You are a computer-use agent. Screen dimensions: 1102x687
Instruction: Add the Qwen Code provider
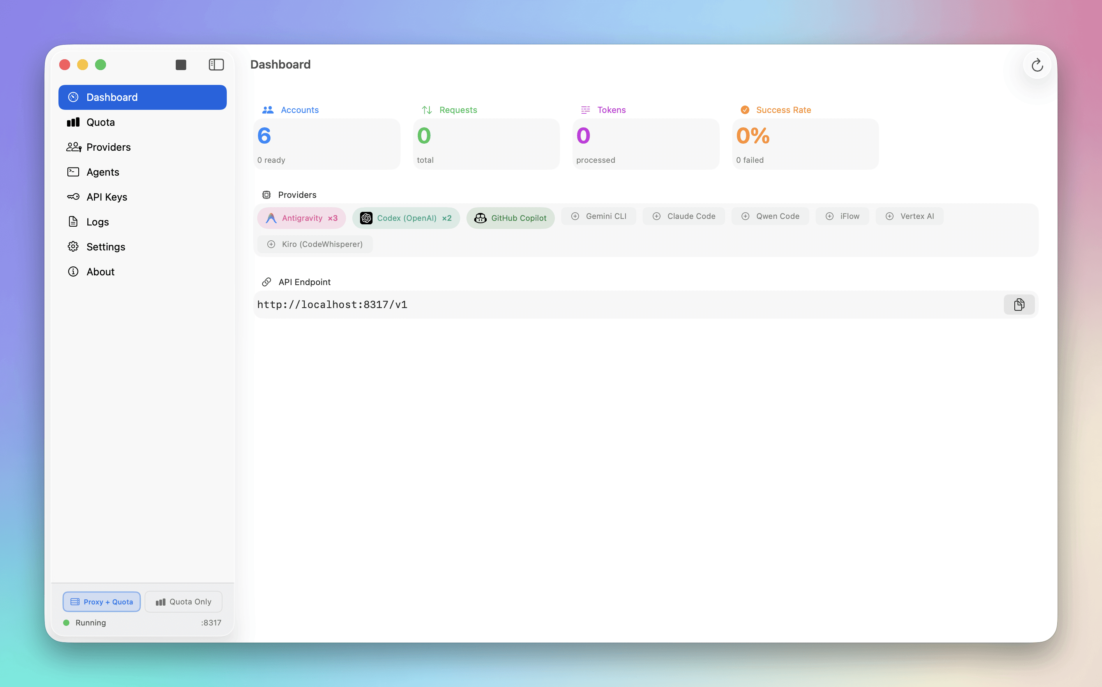point(770,216)
